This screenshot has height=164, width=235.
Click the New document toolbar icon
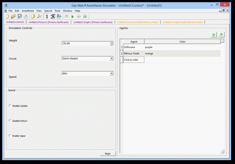(x=7, y=16)
